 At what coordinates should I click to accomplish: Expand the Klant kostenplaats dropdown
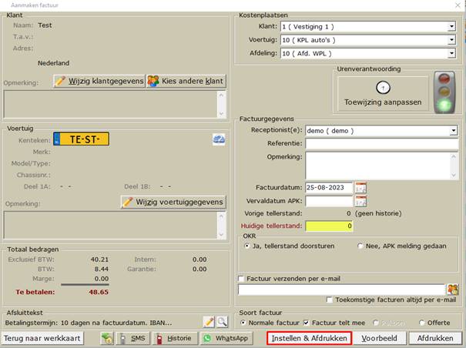[x=451, y=26]
